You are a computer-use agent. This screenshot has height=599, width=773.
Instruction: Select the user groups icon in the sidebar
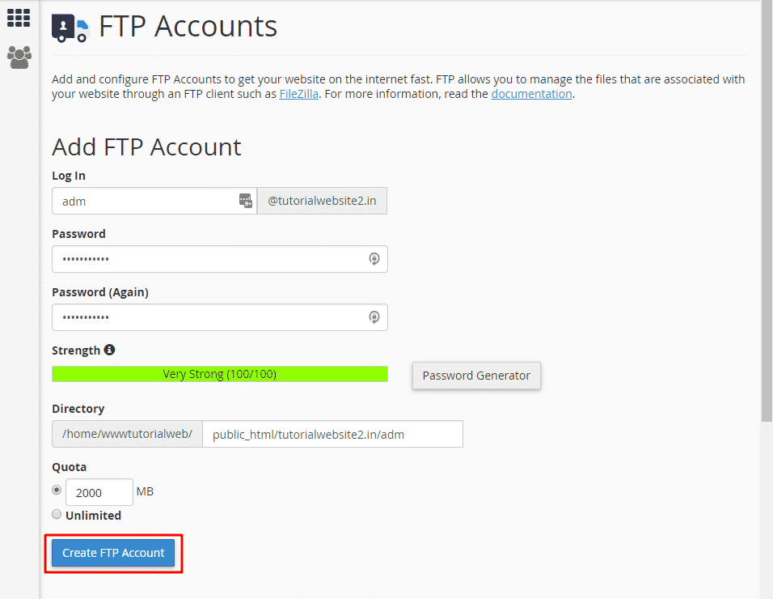coord(18,57)
